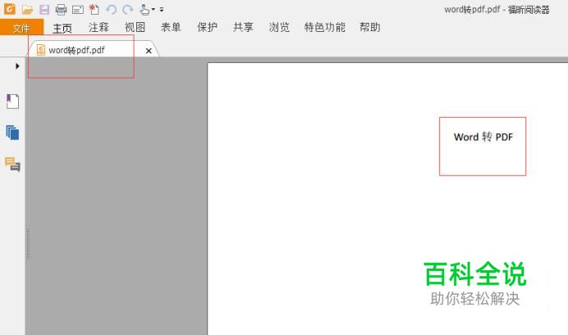Click the title bar text word转pdf.pdf - 福昕阅读器
This screenshot has height=335, width=568.
(x=497, y=10)
